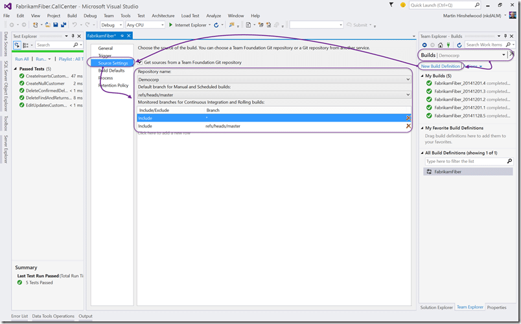Click the Run All link

tap(22, 59)
